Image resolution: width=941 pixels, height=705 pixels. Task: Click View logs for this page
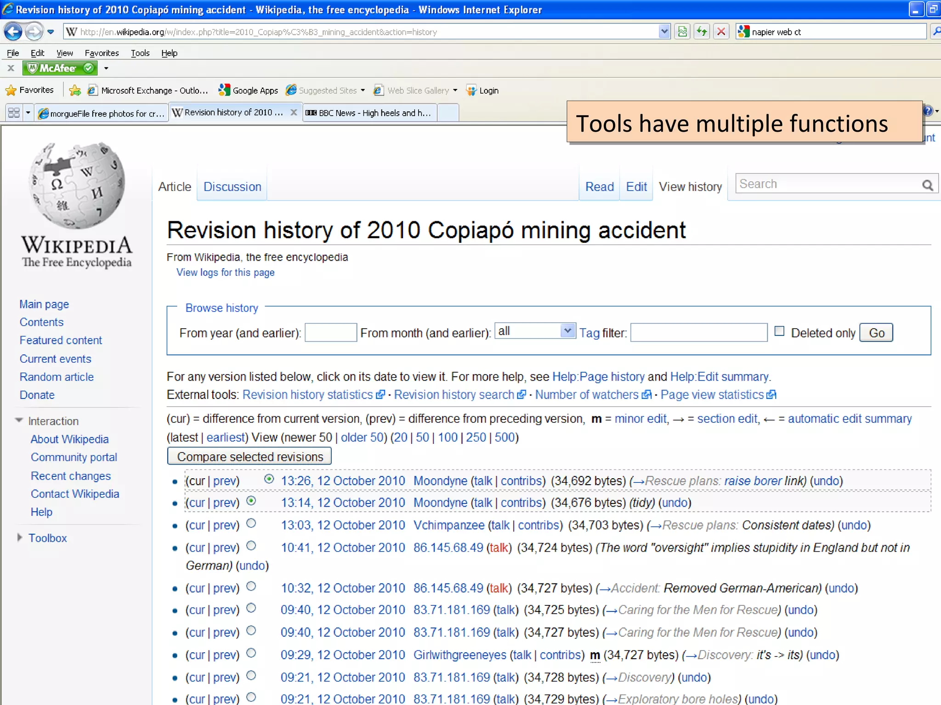tap(225, 273)
